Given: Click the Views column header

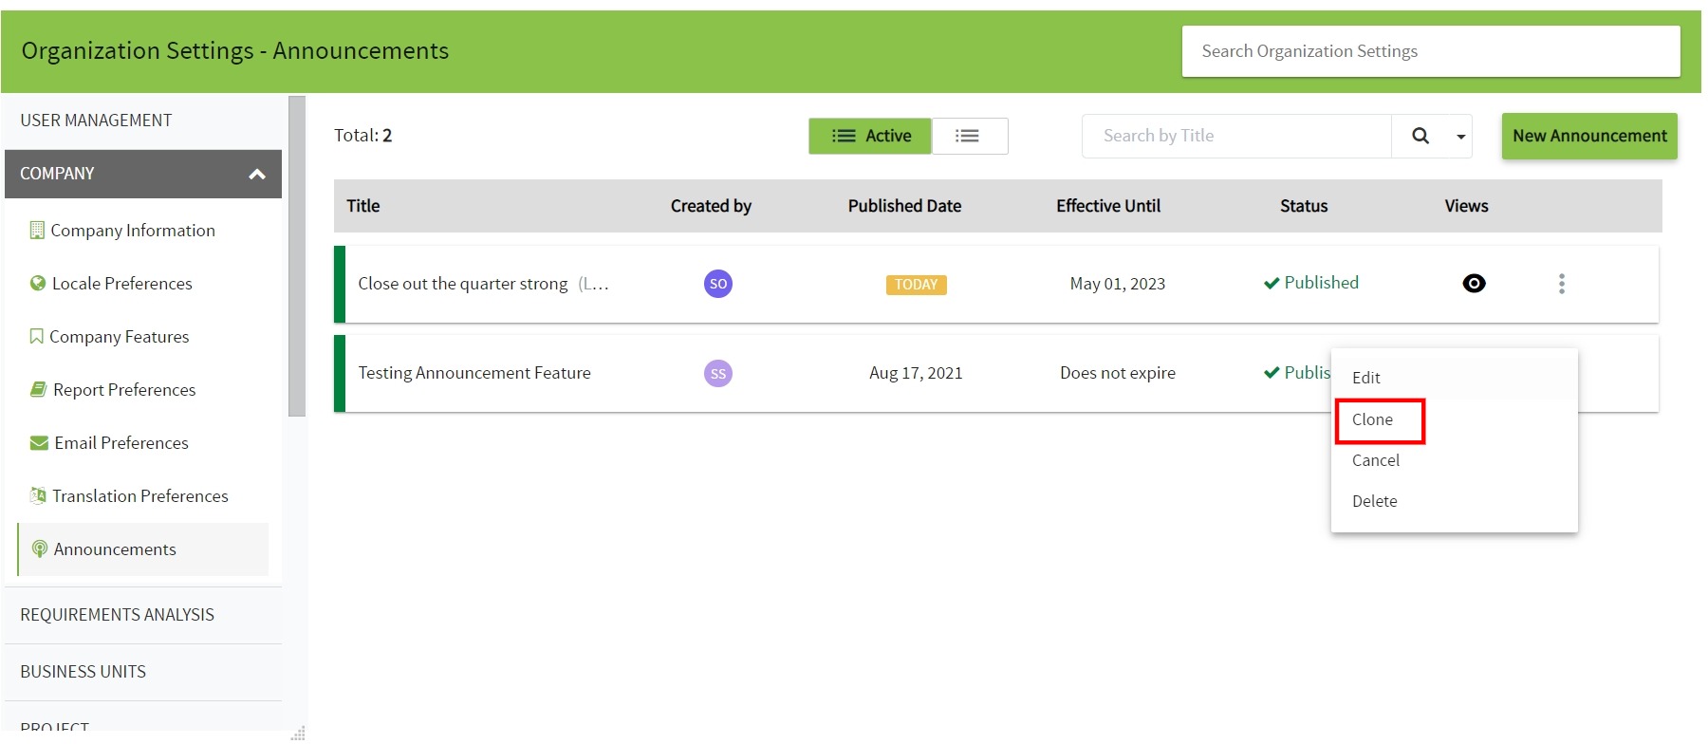Looking at the screenshot, I should click(1466, 206).
